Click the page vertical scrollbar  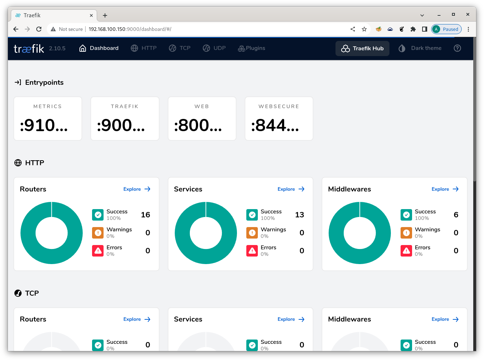(475, 110)
